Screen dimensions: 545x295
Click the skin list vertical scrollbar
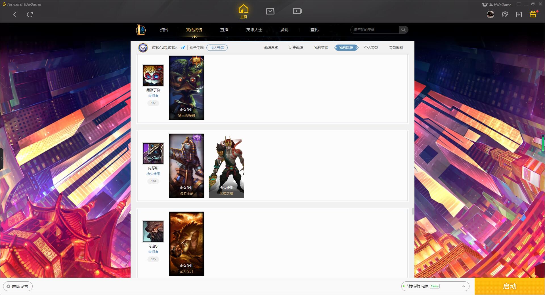point(413,211)
